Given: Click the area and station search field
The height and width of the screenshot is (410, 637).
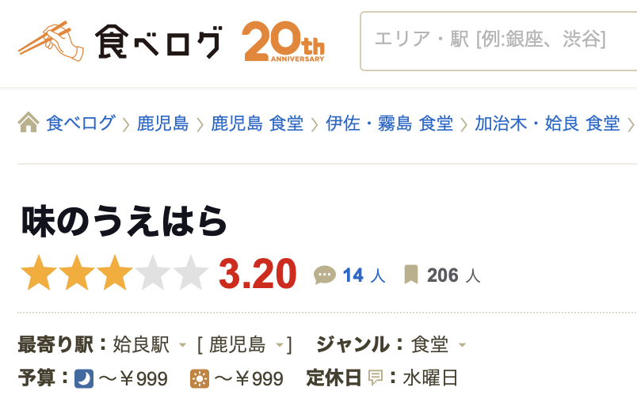Looking at the screenshot, I should pyautogui.click(x=498, y=41).
